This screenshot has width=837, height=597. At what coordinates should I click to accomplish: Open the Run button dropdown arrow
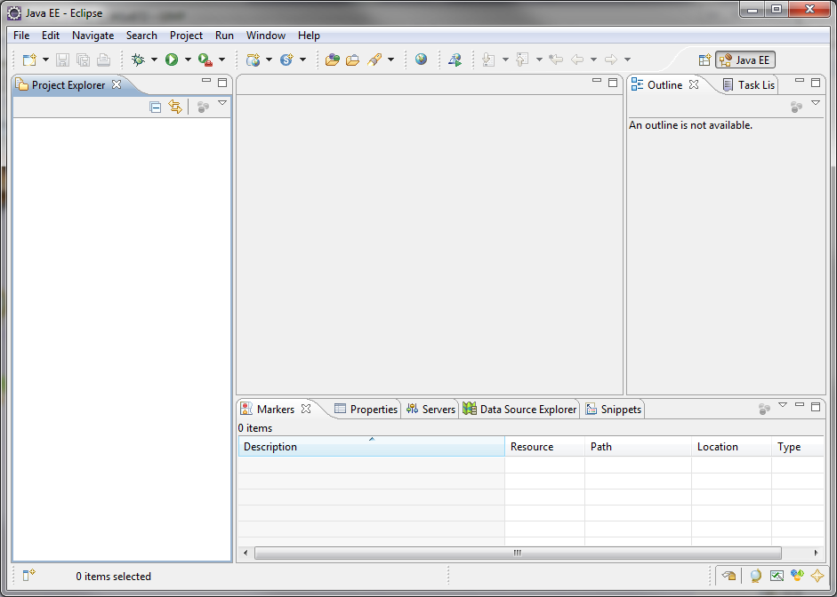188,60
